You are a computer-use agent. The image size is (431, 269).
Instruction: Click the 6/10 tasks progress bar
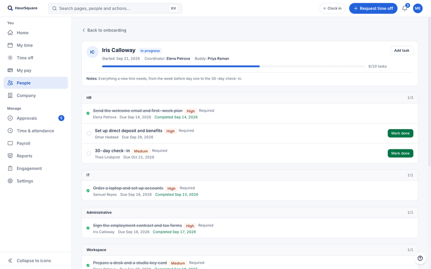coord(233,66)
